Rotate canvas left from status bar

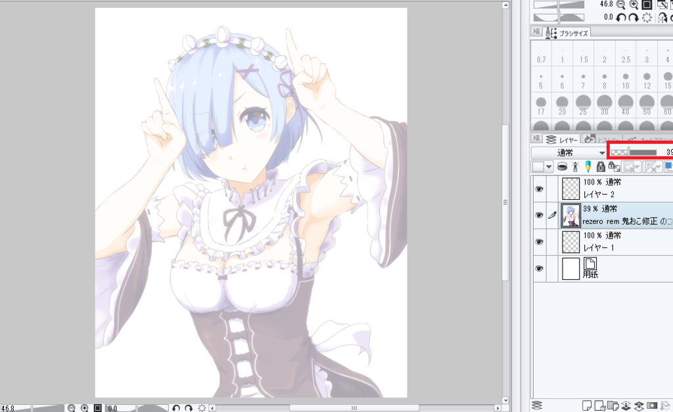[x=175, y=408]
